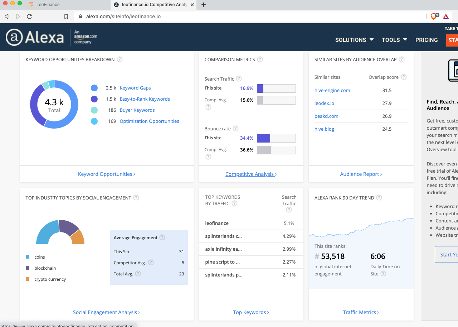Open the Solutions dropdown menu

(x=354, y=40)
